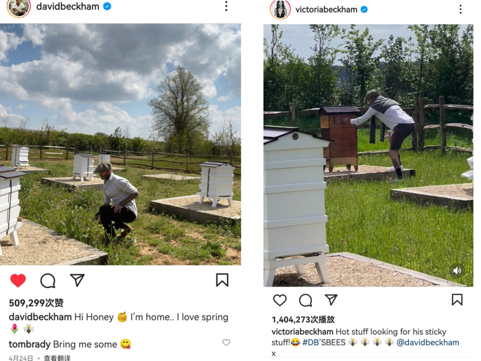Toggle sound on victoriabeckham's video
Image resolution: width=481 pixels, height=361 pixels.
click(x=457, y=270)
